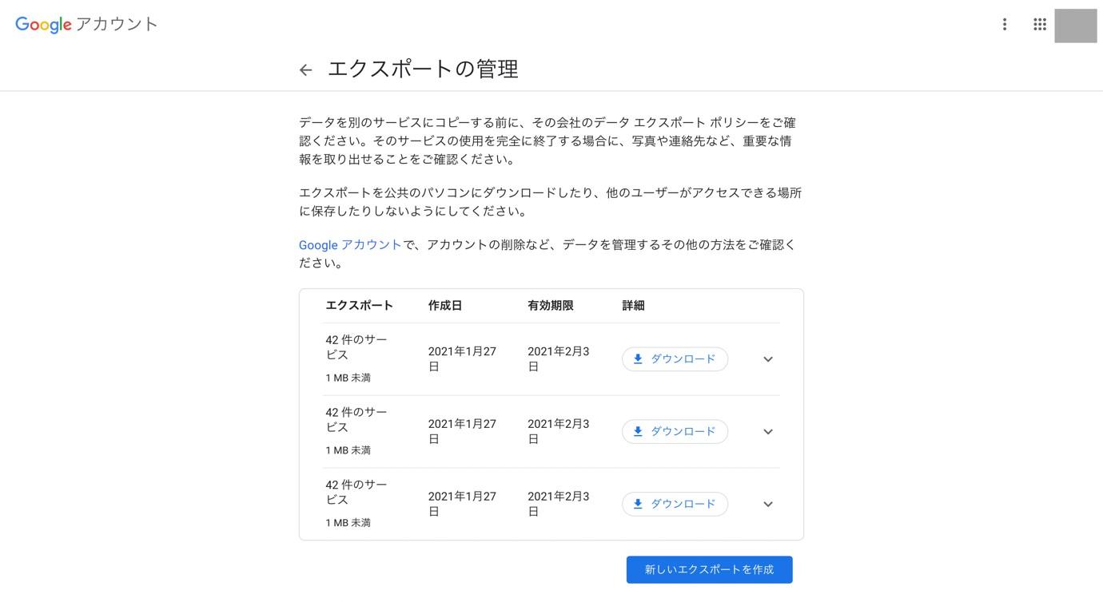Expand details for the first export entry

coord(766,358)
